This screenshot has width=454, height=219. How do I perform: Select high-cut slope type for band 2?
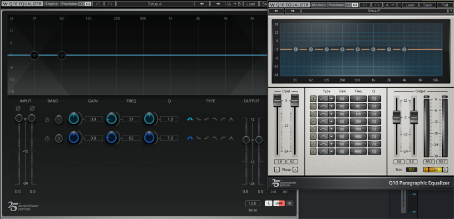click(215, 138)
